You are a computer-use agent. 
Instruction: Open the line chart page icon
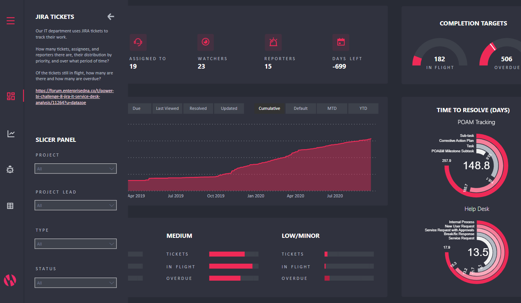11,134
